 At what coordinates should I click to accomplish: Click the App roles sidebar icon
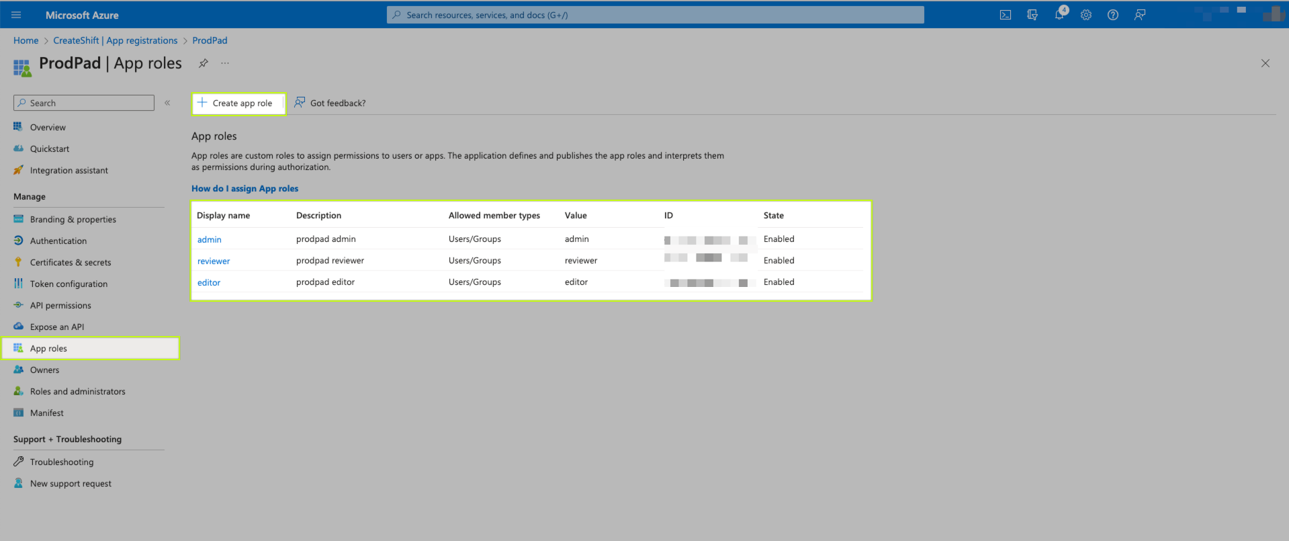[18, 348]
